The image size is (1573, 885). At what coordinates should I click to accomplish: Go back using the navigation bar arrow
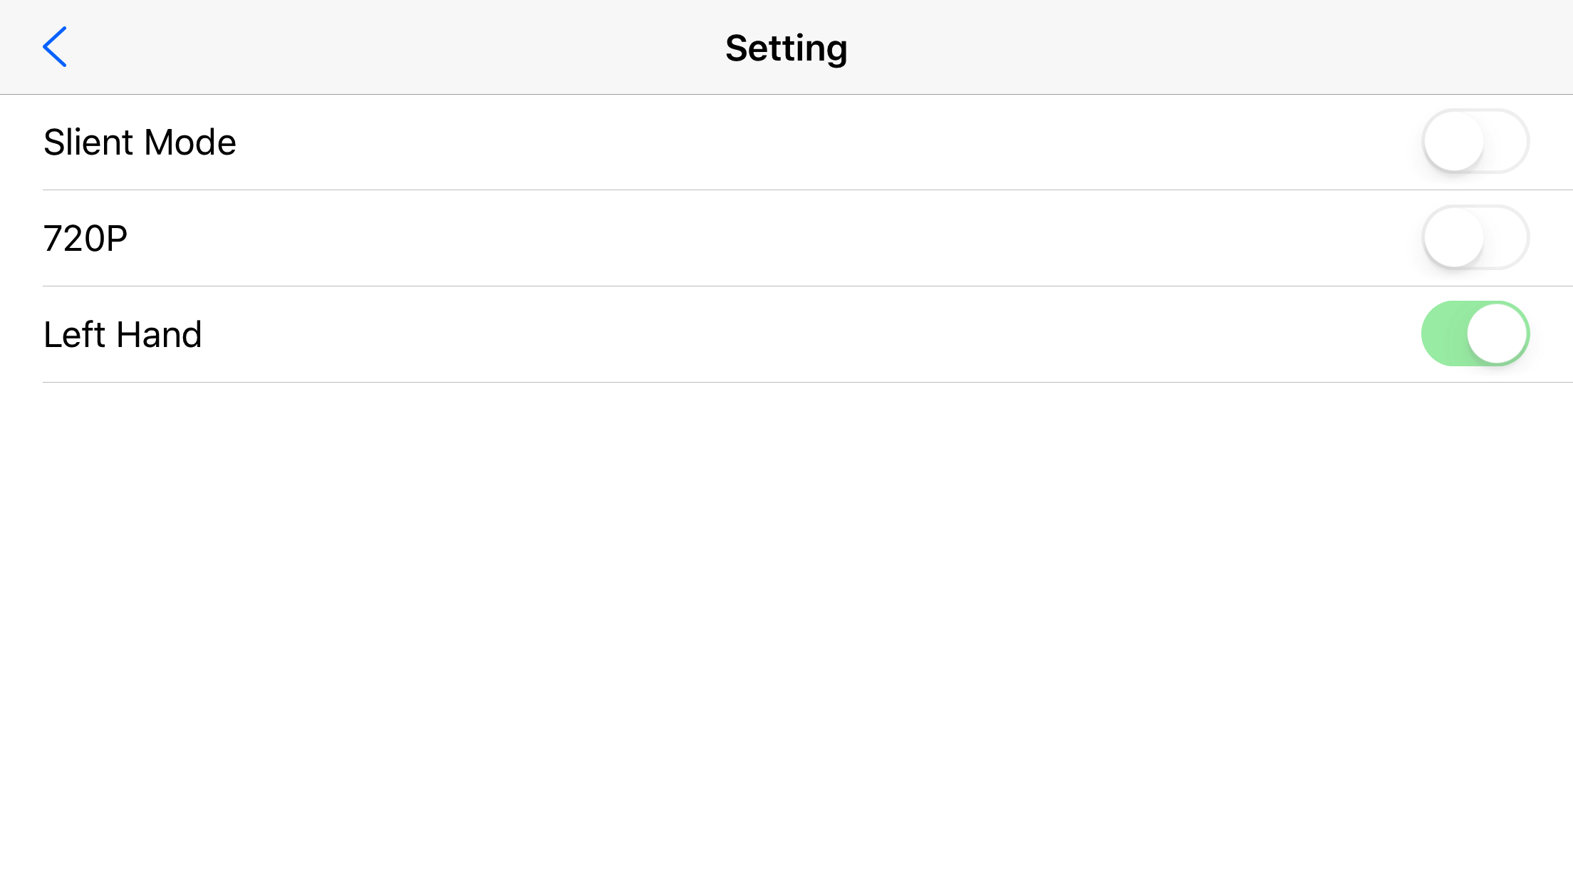tap(55, 47)
